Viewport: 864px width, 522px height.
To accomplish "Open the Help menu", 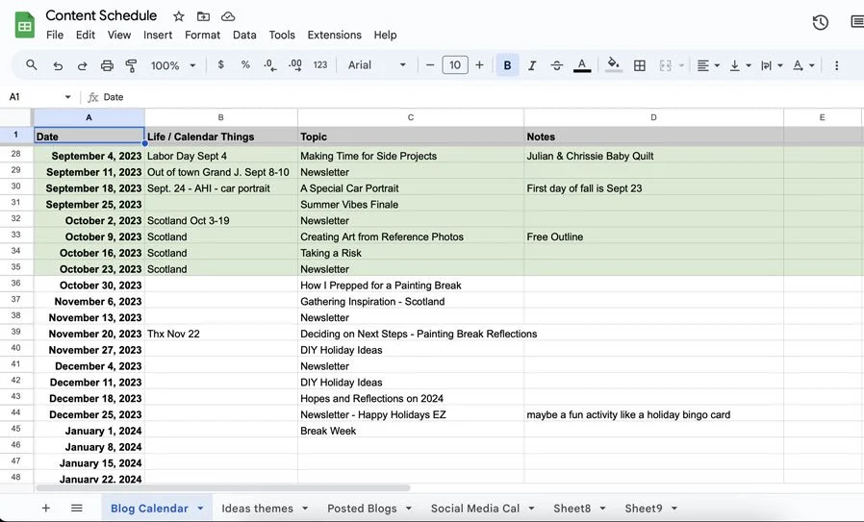I will 385,35.
